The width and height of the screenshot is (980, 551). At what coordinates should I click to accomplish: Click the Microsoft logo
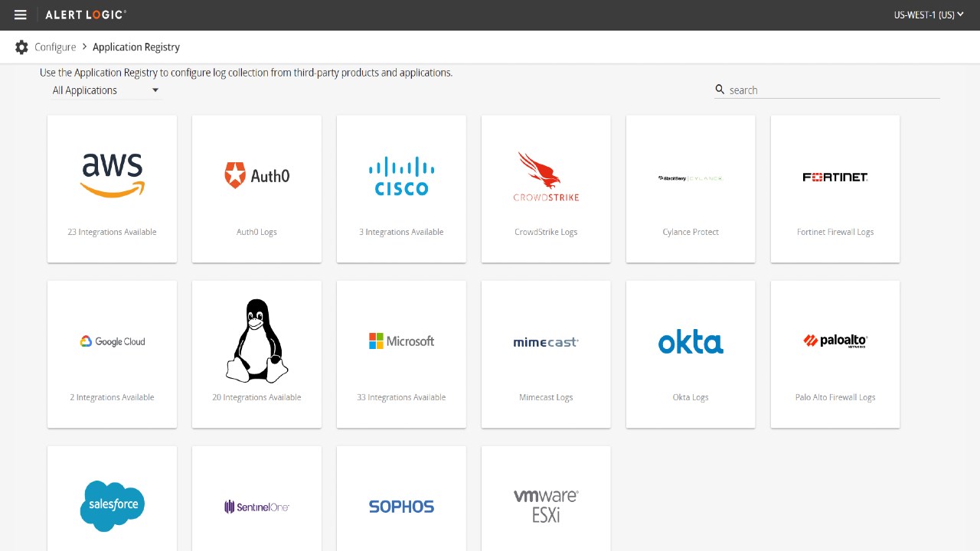401,341
